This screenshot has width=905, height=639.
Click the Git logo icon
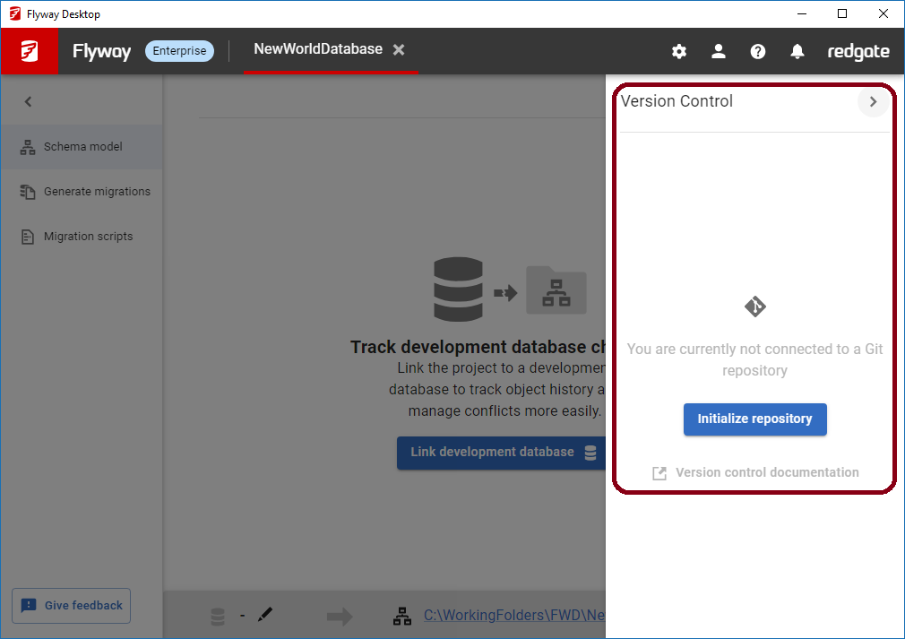click(754, 307)
